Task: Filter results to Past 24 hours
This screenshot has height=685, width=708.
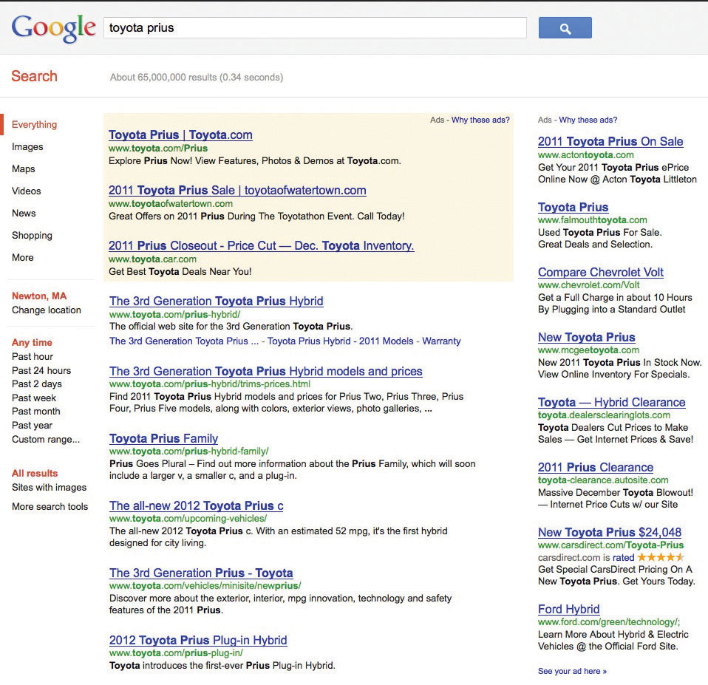Action: [x=41, y=371]
